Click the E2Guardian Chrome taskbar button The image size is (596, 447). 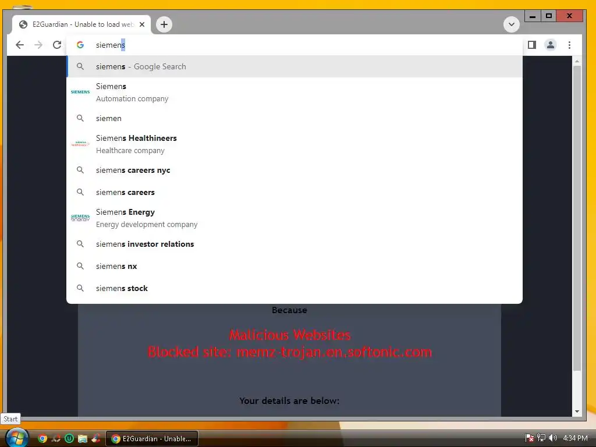pyautogui.click(x=152, y=439)
